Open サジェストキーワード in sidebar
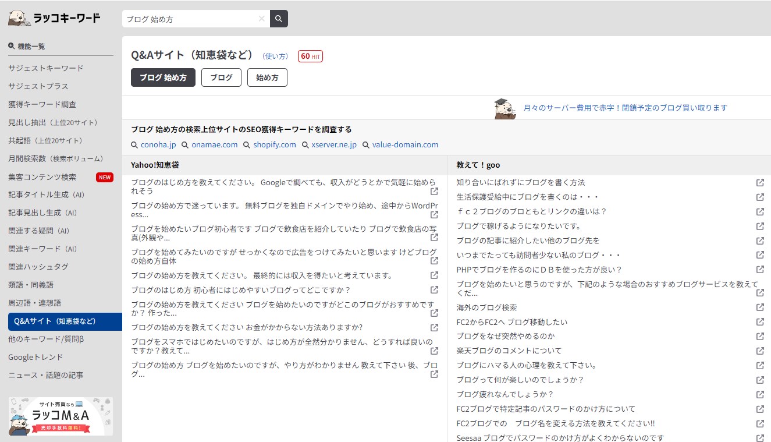The image size is (771, 442). point(46,68)
